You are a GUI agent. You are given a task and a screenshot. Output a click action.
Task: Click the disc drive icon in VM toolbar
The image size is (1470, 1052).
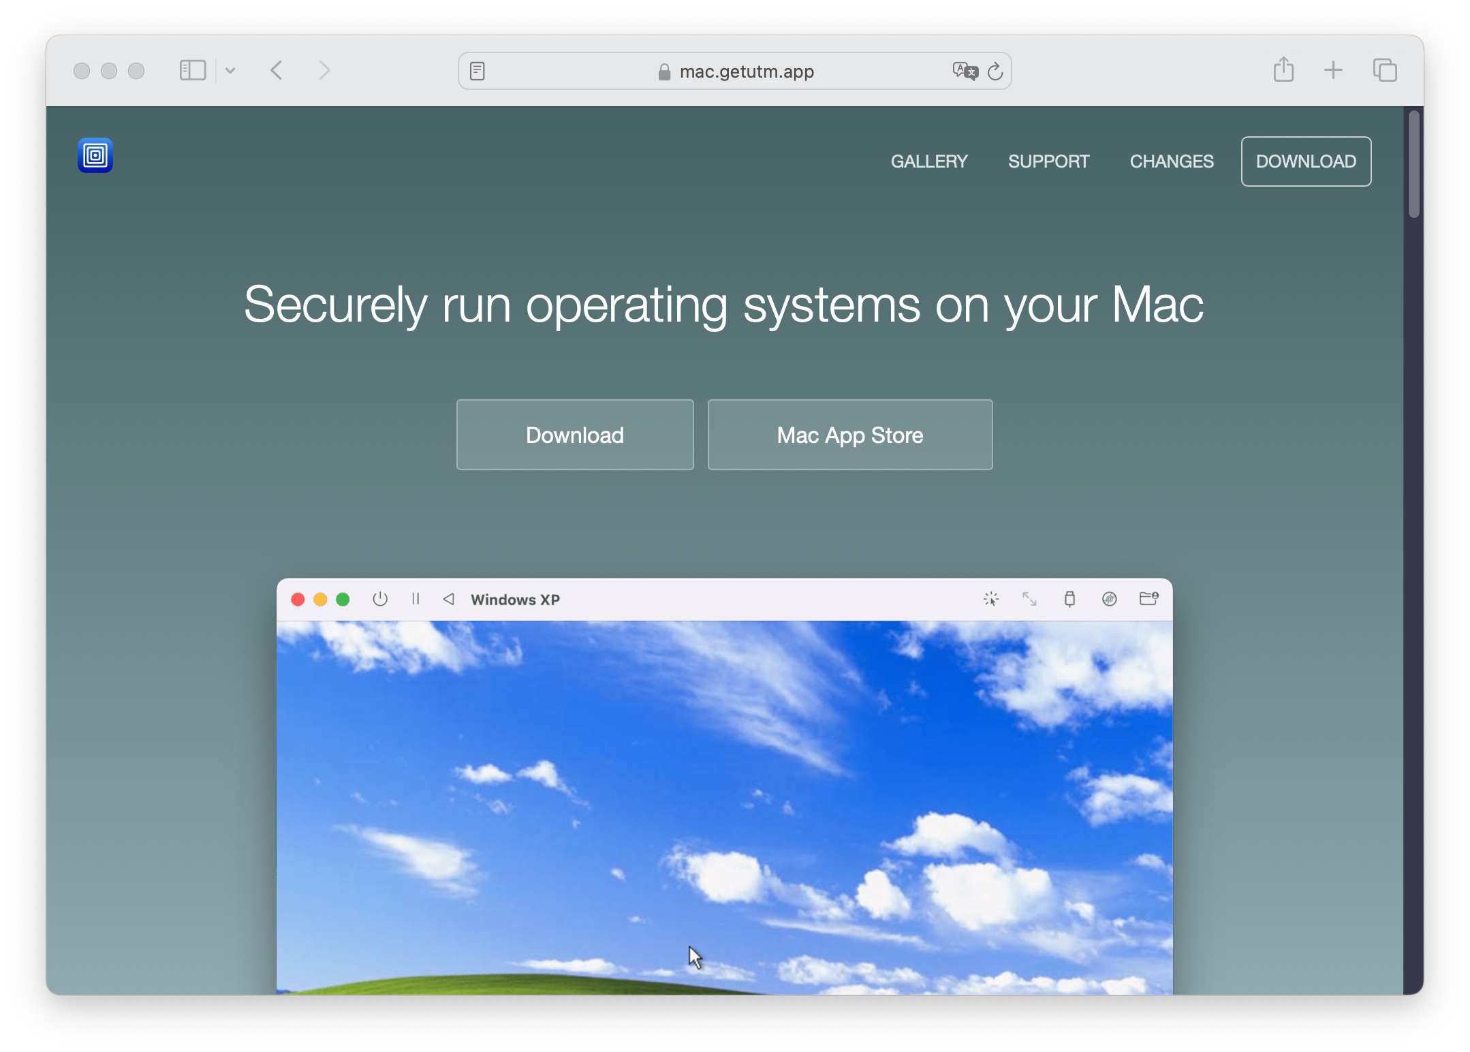(x=1110, y=599)
